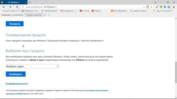Click the Подтверждение продукта heading
This screenshot has height=99, width=177.
(26, 35)
